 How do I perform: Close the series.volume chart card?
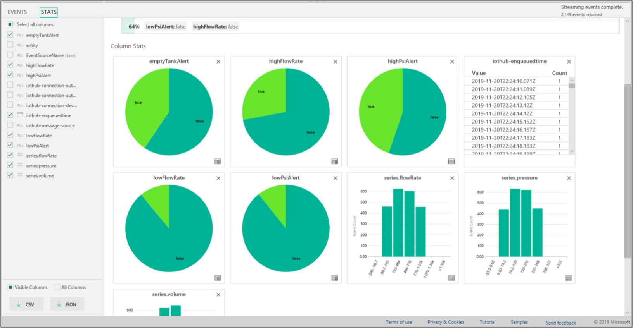[x=219, y=295]
